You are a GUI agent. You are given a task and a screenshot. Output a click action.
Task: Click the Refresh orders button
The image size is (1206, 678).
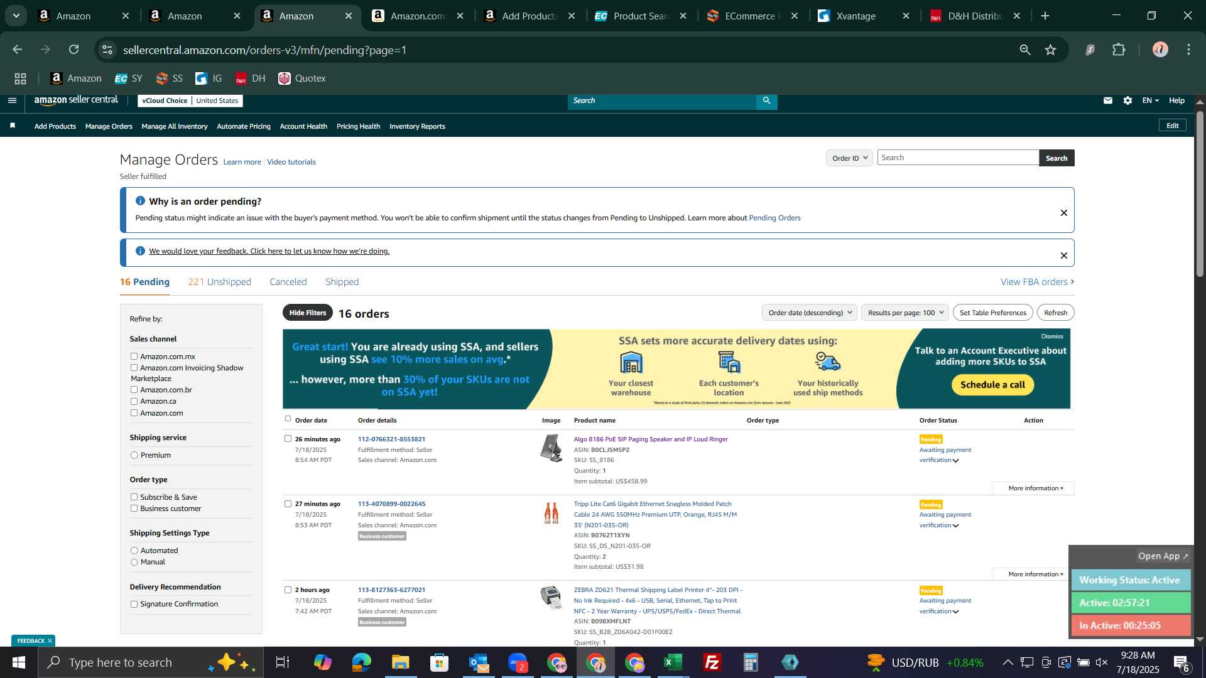tap(1055, 313)
